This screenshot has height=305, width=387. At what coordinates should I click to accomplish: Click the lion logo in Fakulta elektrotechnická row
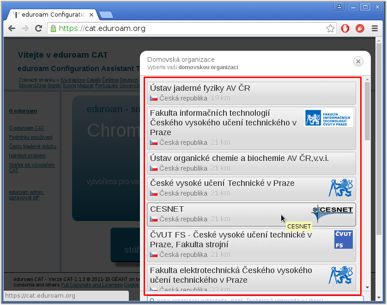pos(341,275)
